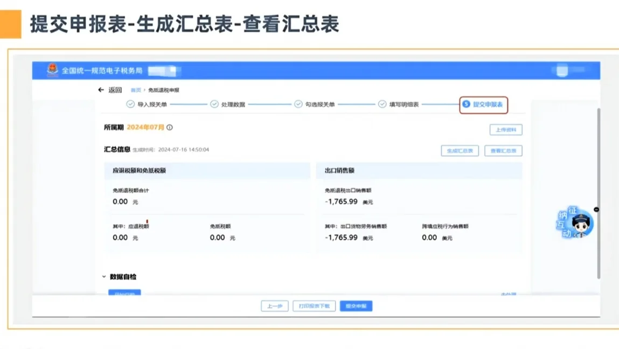Click the 生成汇总表 button

[x=459, y=150]
